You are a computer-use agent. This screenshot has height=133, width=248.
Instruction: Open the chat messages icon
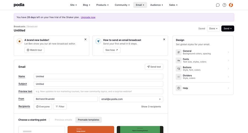coord(218,5)
